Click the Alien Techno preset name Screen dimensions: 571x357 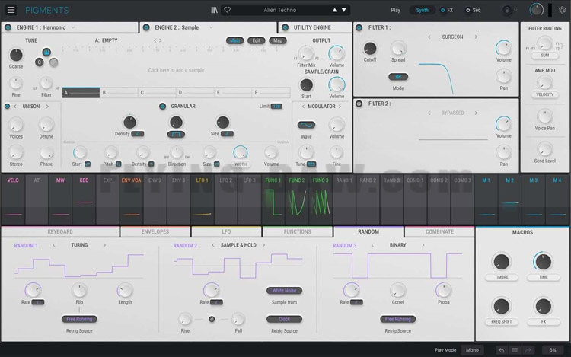[280, 10]
